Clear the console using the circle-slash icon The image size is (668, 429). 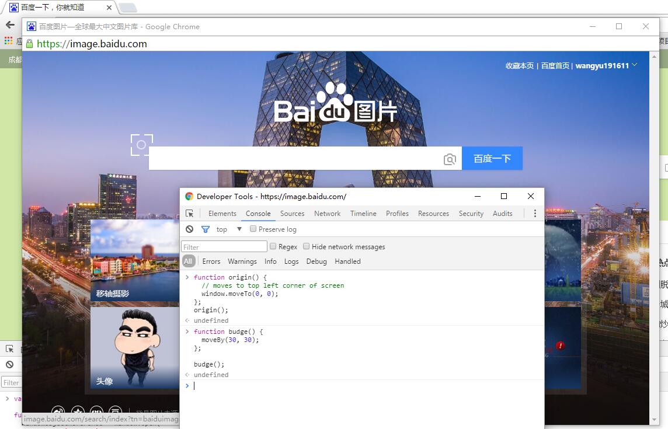[189, 229]
